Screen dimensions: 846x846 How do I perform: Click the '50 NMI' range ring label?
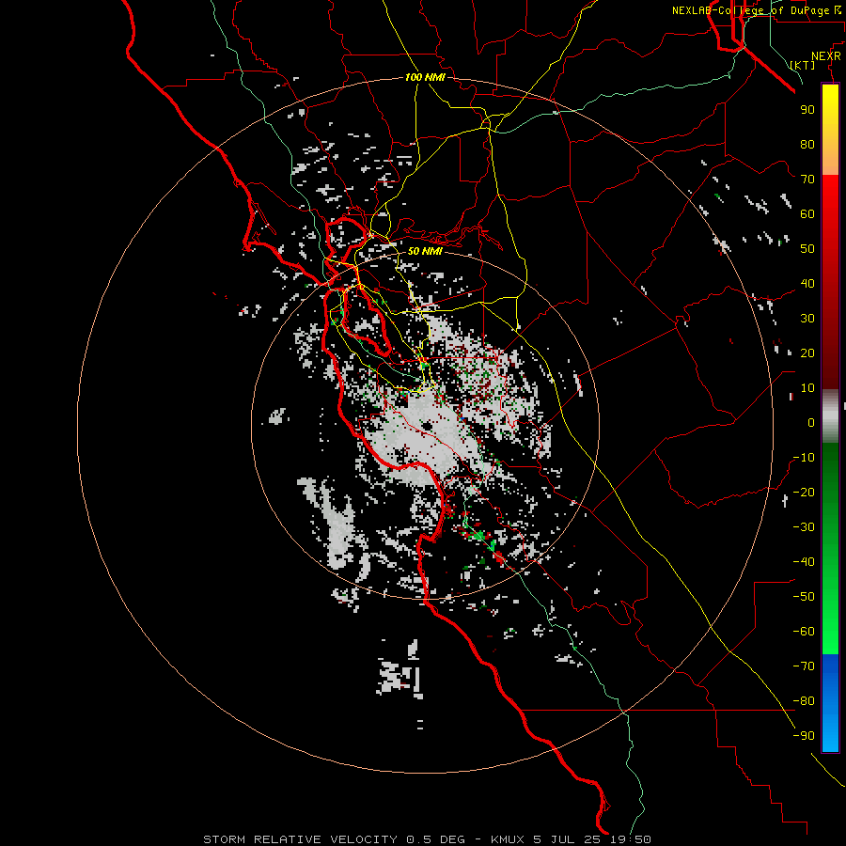click(x=425, y=251)
